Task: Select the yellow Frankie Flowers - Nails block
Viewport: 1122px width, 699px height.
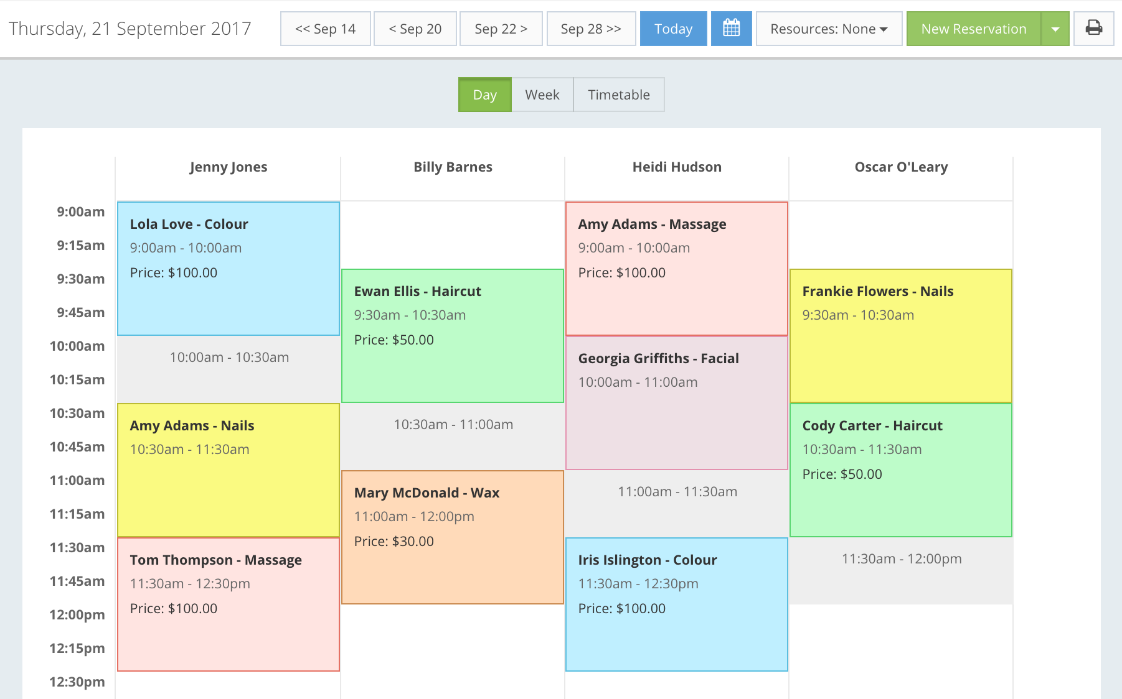Action: click(x=901, y=336)
